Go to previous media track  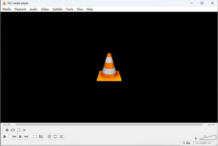coord(14,137)
